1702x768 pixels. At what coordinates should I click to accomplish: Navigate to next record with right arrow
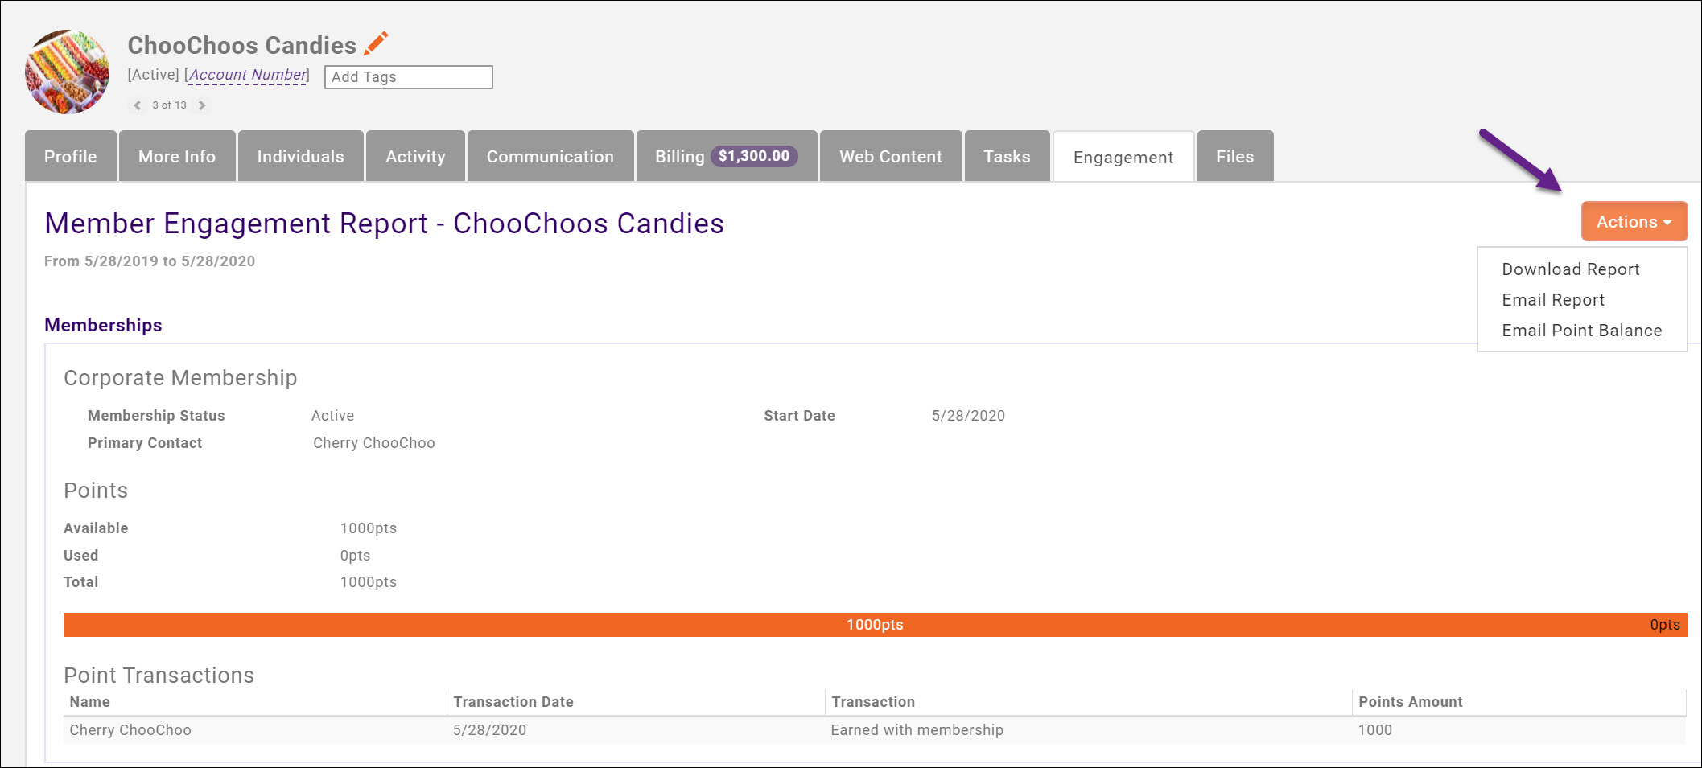click(x=202, y=105)
